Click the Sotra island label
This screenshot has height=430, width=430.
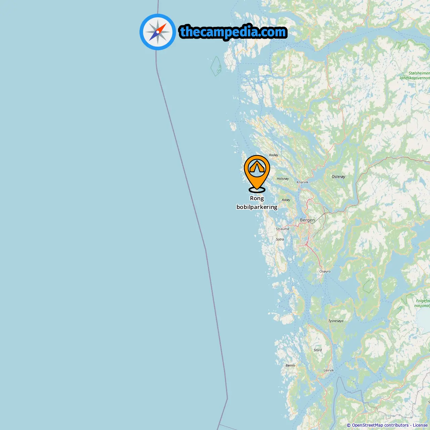(280, 240)
